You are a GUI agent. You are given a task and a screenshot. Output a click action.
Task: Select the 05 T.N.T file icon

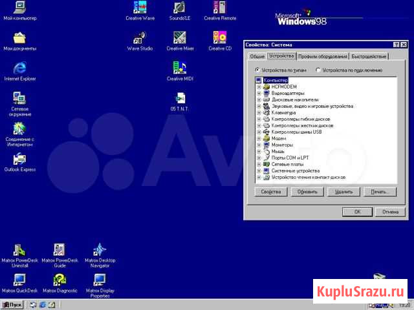pos(180,101)
